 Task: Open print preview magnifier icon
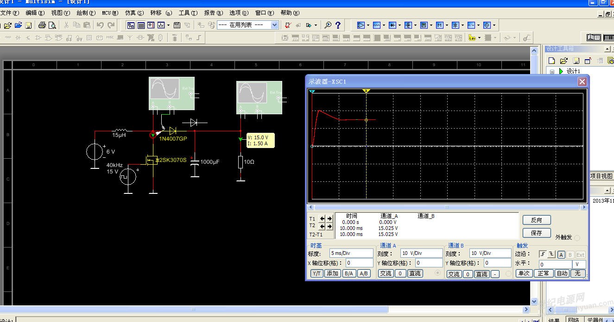point(52,25)
